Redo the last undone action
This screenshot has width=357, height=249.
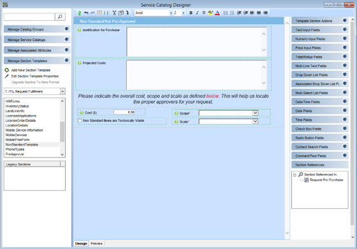pos(92,13)
